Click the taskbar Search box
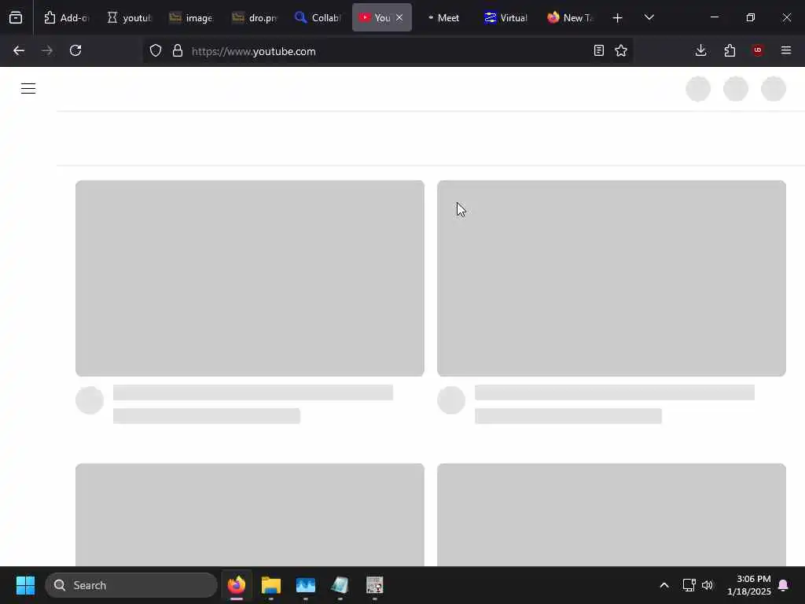Image resolution: width=805 pixels, height=604 pixels. [x=131, y=585]
